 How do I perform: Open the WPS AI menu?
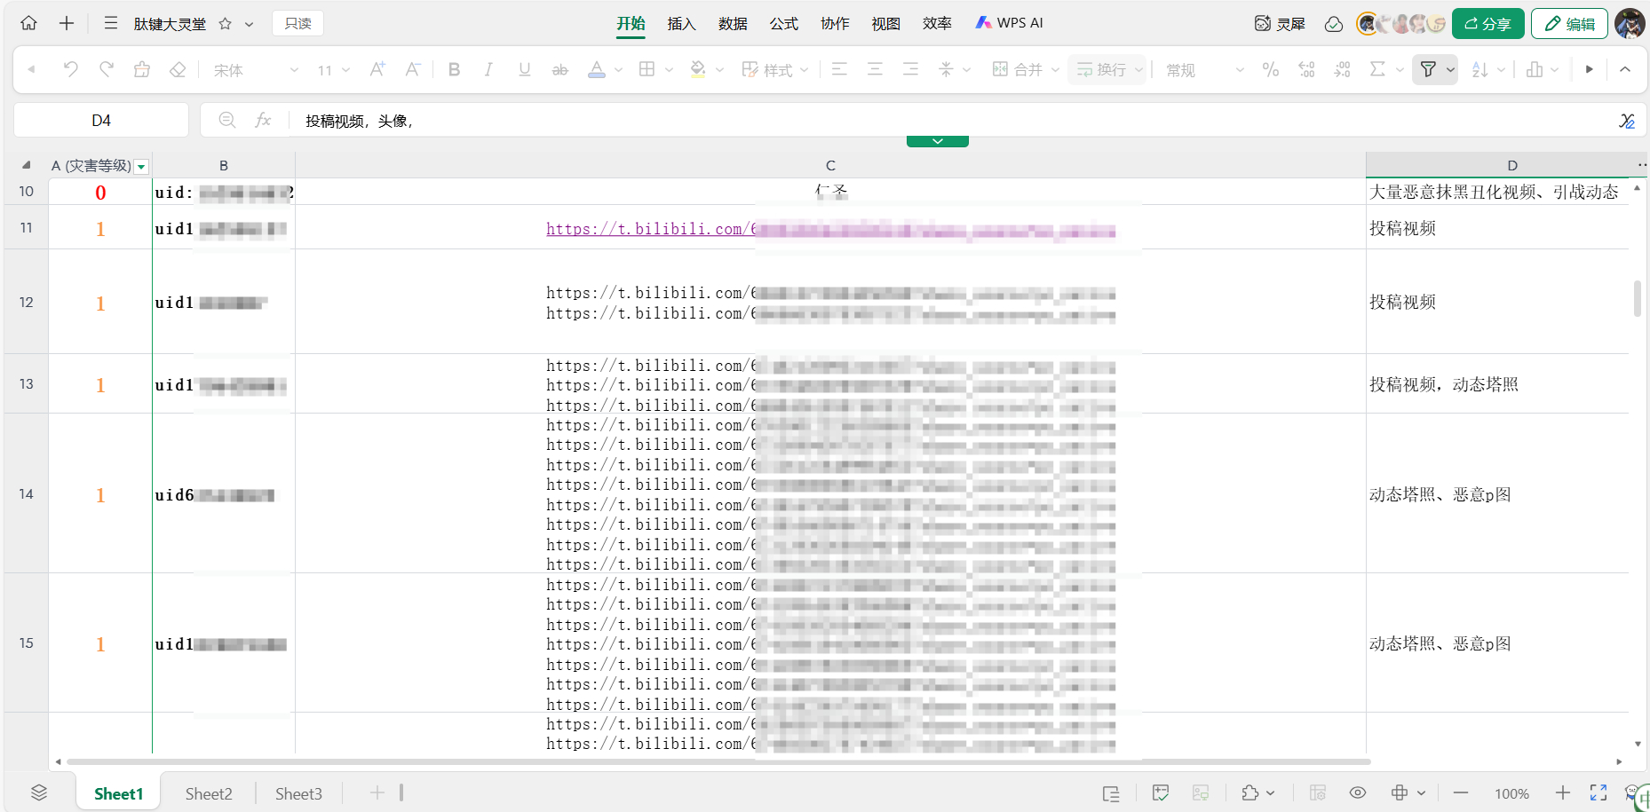[1010, 23]
